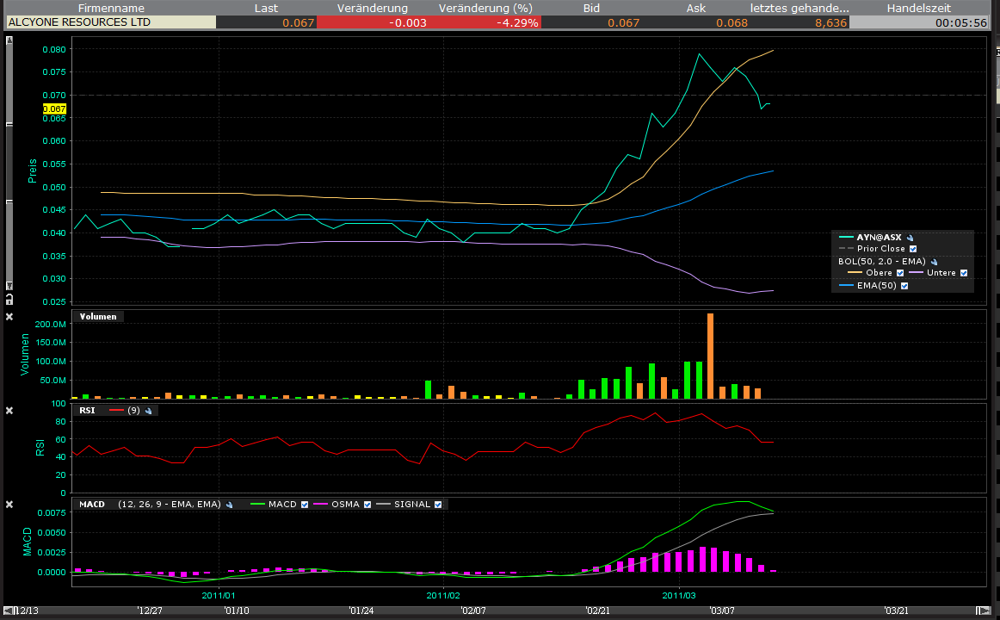1000x620 pixels.
Task: Open RSI(9) settings with the wrench icon
Action: tap(147, 410)
